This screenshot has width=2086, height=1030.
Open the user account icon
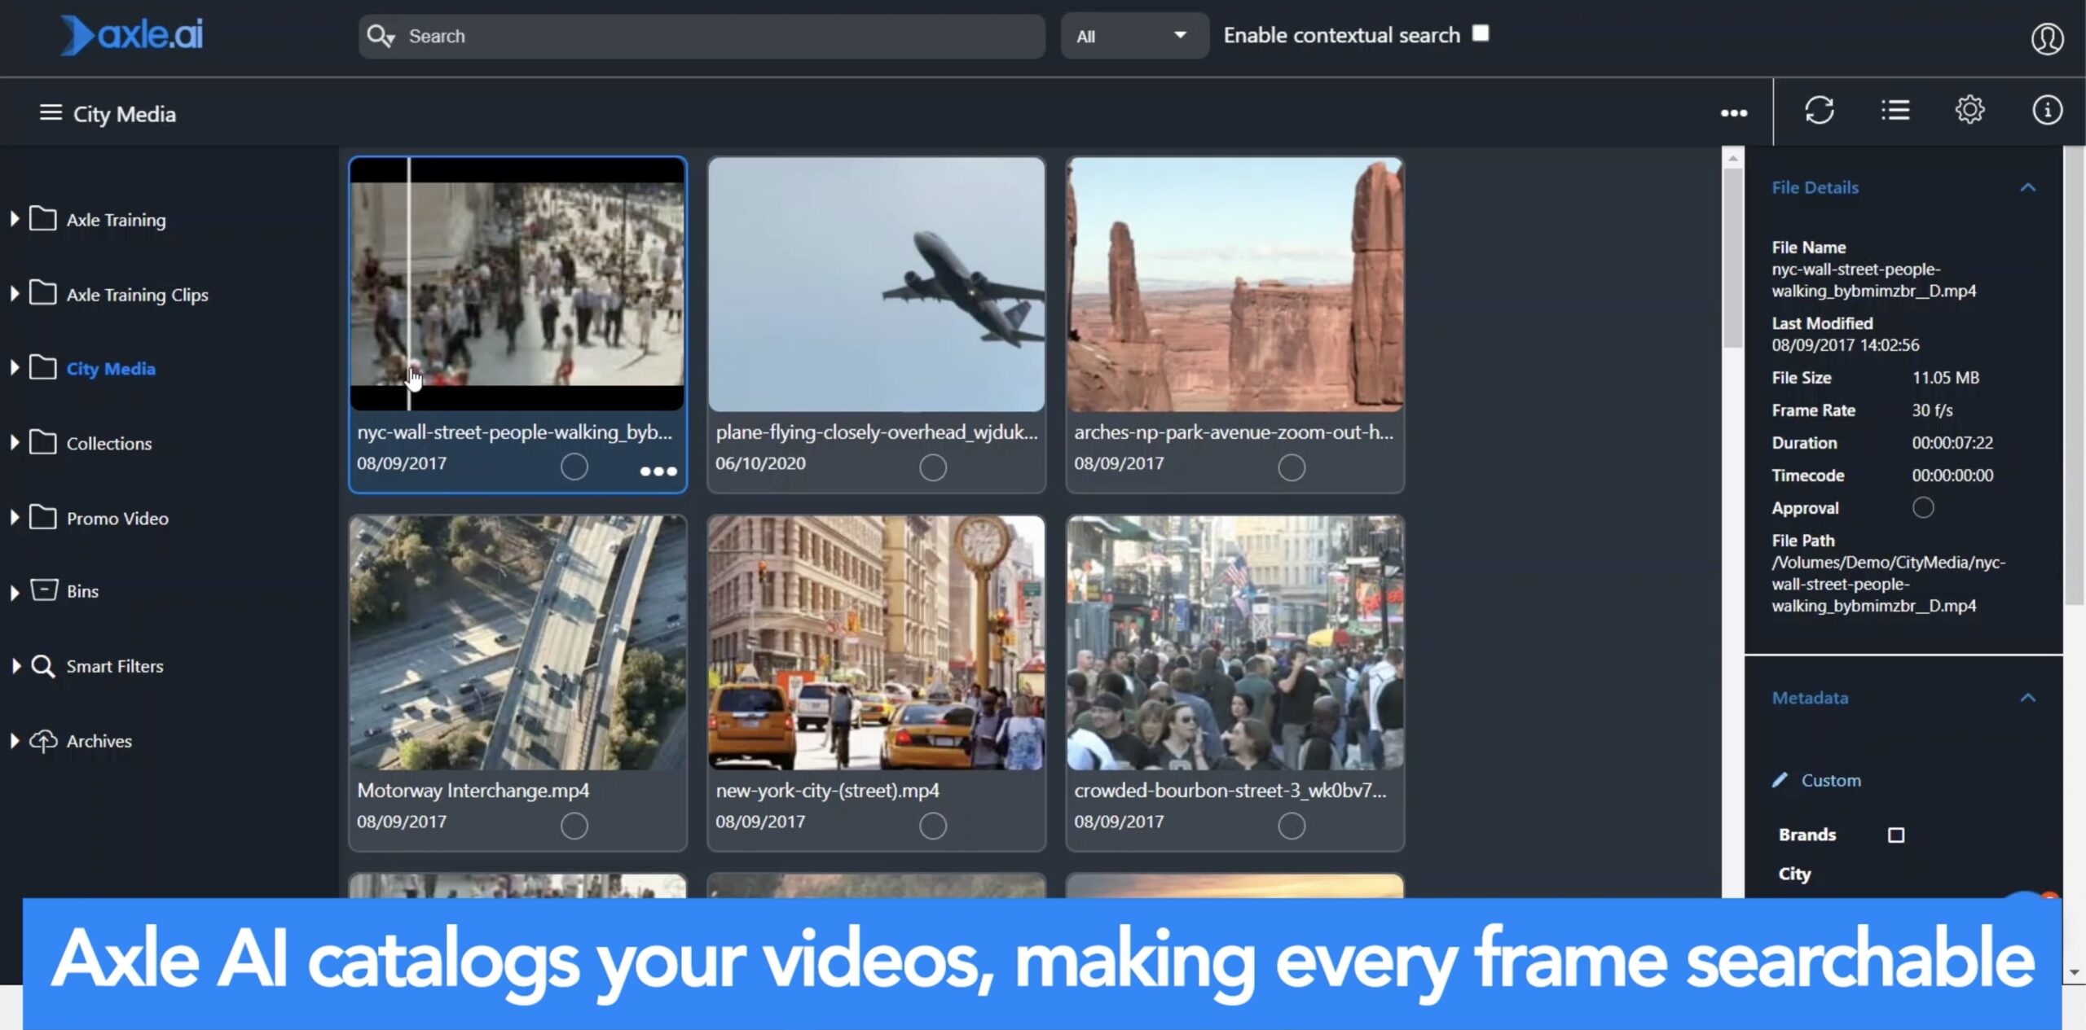(2046, 38)
